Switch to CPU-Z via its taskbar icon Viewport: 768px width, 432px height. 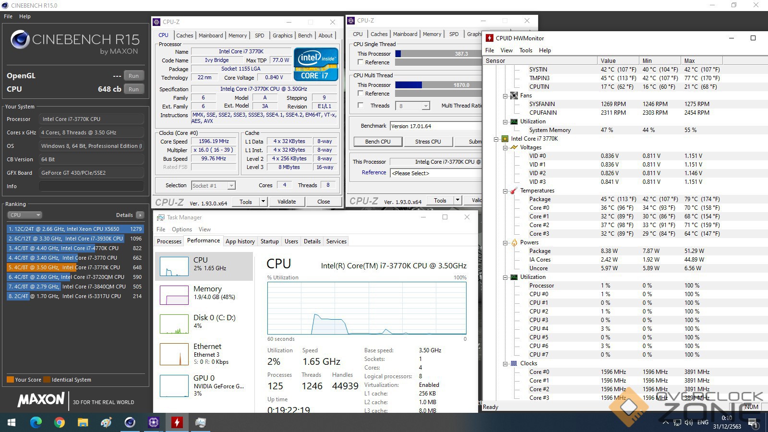pyautogui.click(x=154, y=422)
